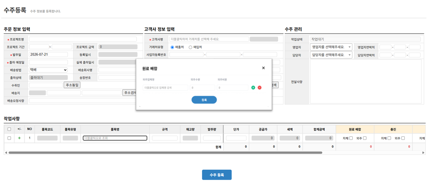Click the 발주량 input in row 1
This screenshot has width=428, height=183.
point(212,138)
